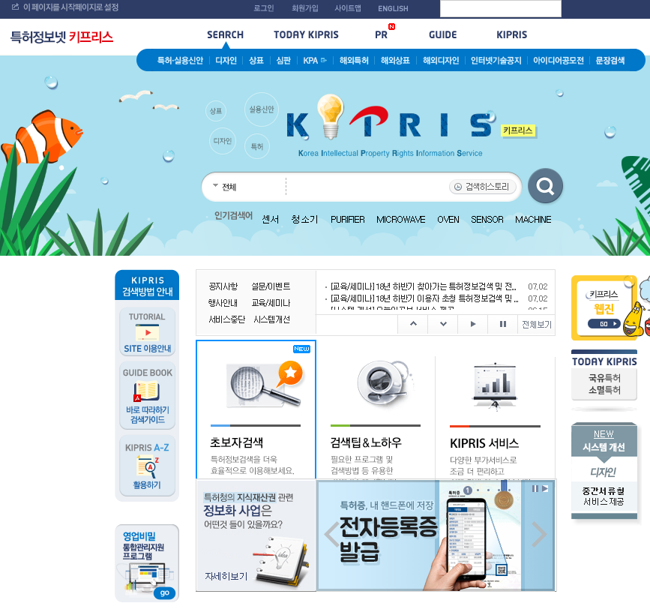
Task: Click popular keyword 청소기
Action: coord(304,219)
